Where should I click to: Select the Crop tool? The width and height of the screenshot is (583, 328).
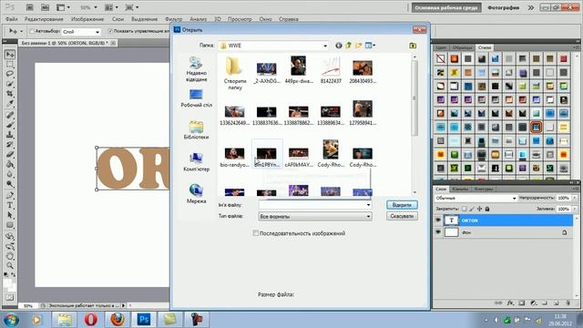coord(10,94)
